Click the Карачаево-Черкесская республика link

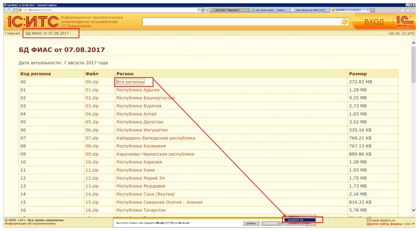pos(155,154)
